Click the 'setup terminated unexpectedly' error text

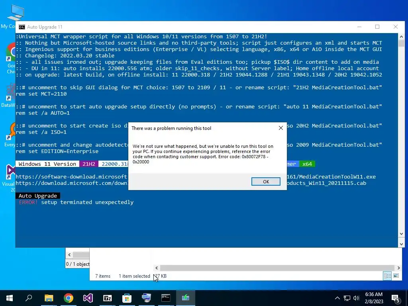coord(87,202)
